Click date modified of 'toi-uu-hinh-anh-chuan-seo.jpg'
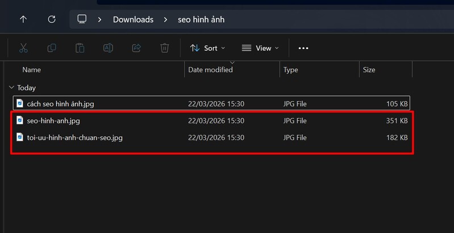This screenshot has height=233, width=454. (x=216, y=138)
